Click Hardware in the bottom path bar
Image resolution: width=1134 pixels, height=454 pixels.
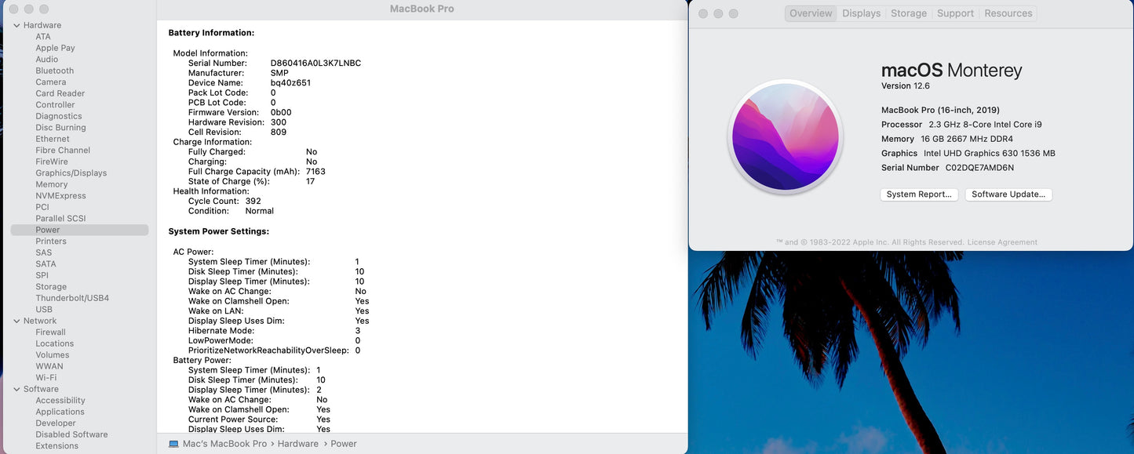297,444
